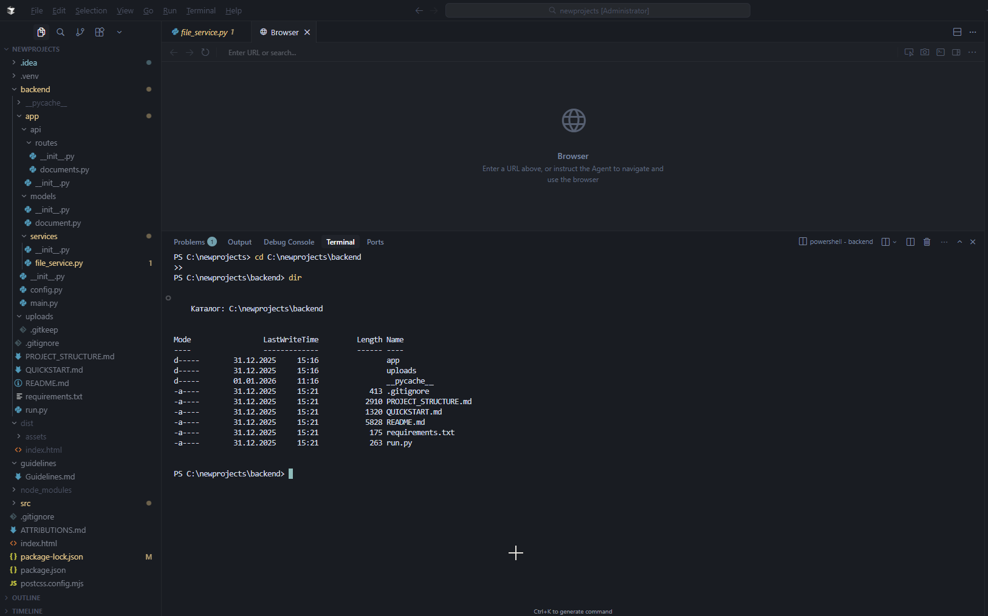Open terminal panel more actions ellipsis
Viewport: 988px width, 616px height.
click(x=944, y=242)
